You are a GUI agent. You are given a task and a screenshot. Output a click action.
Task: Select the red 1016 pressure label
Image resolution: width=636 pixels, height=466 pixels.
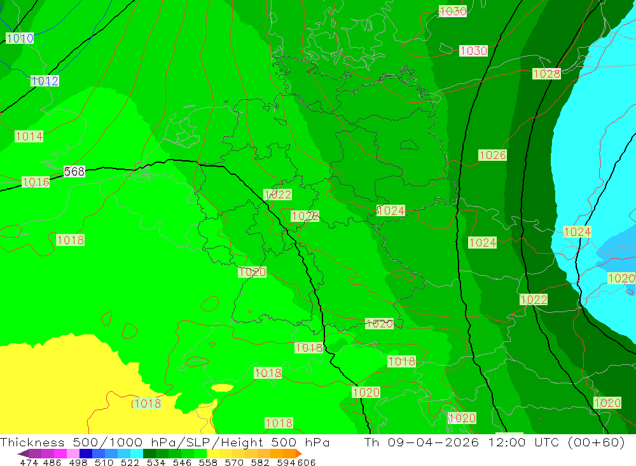click(x=36, y=182)
